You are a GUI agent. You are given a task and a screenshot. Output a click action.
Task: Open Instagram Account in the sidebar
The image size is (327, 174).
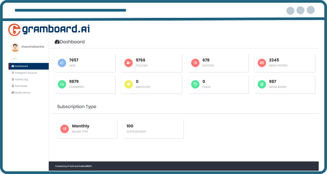tap(24, 73)
